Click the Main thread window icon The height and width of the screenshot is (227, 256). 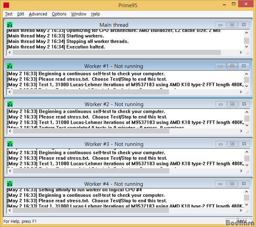pos(10,25)
